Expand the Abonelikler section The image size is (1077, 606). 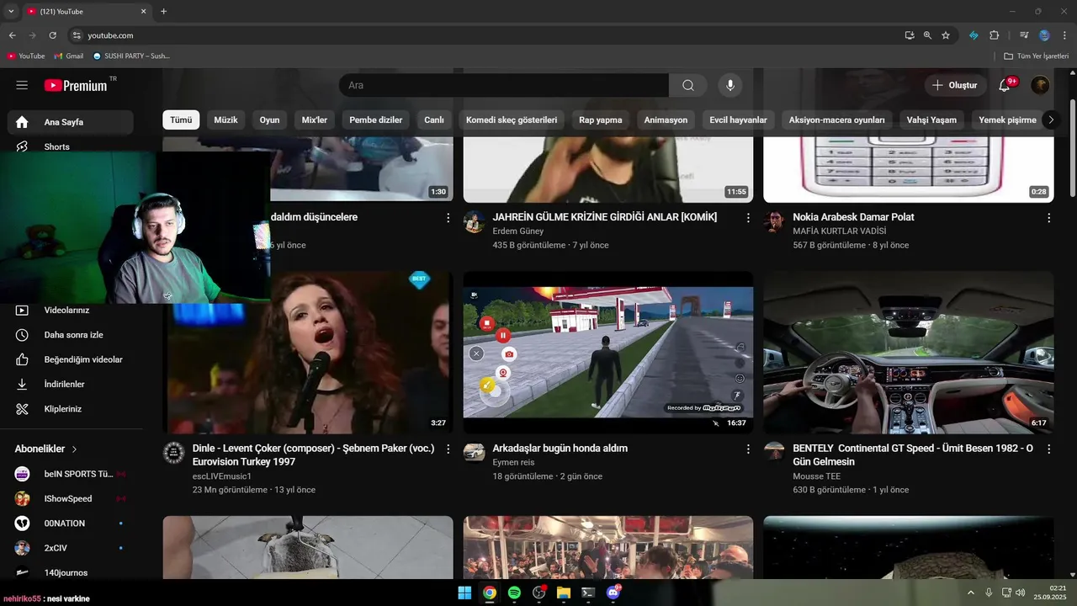[46, 449]
